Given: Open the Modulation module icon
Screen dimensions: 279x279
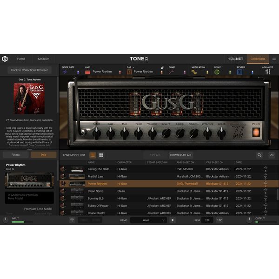Looking at the screenshot, I should click(194, 72).
